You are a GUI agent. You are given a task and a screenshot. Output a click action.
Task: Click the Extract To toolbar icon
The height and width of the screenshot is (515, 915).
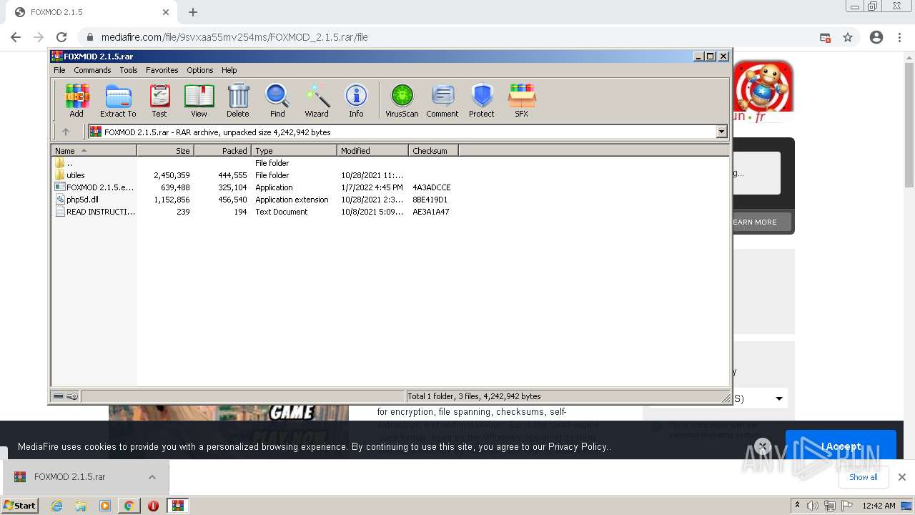[118, 100]
